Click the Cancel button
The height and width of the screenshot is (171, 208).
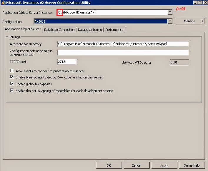pos(137,165)
